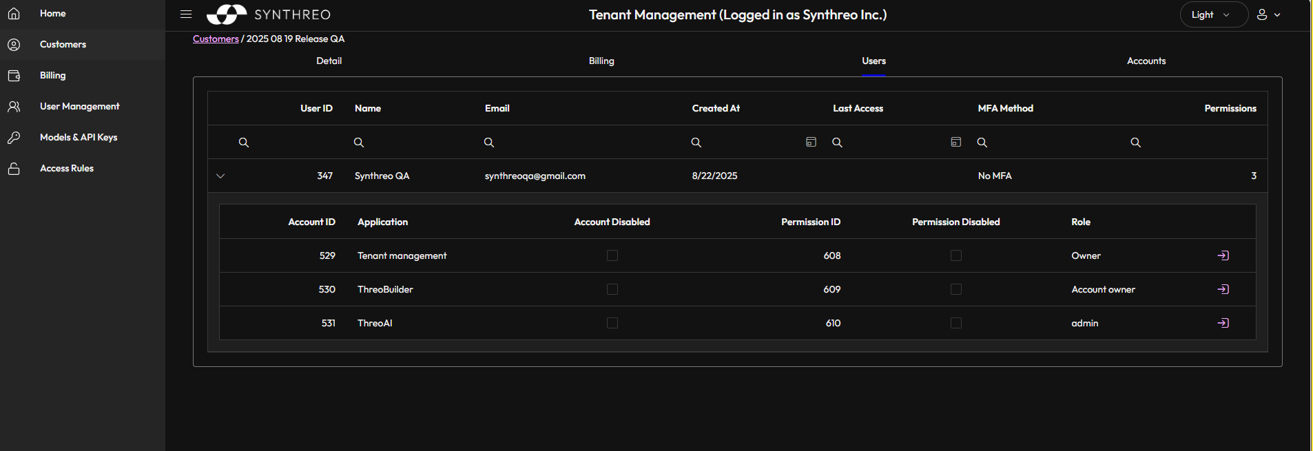
Task: Open the user profile dropdown
Action: coord(1268,14)
